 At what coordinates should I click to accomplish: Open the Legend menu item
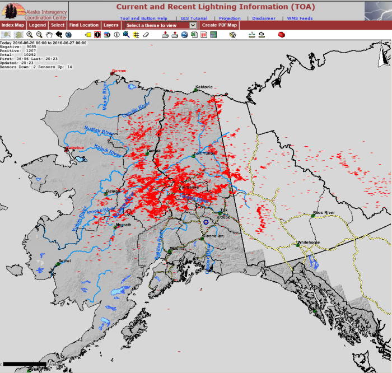click(x=38, y=25)
